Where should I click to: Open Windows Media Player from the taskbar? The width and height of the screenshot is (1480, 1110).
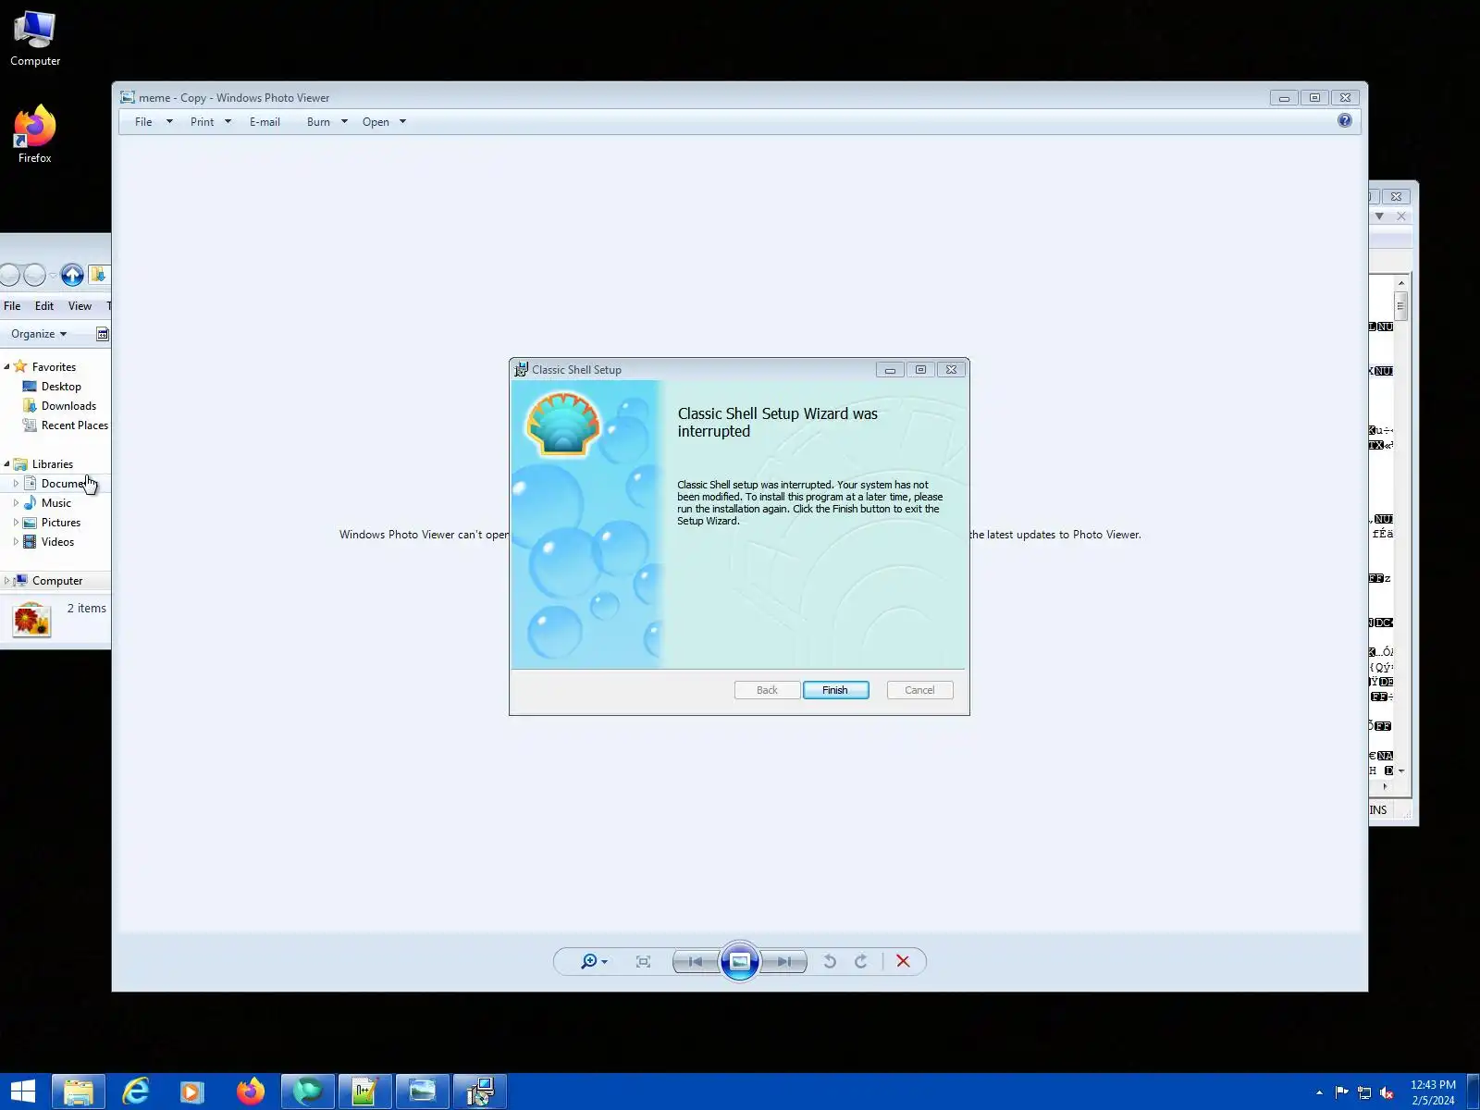(192, 1091)
